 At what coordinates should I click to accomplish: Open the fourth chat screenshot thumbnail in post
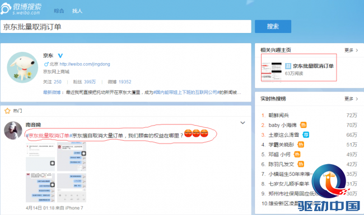point(72,188)
